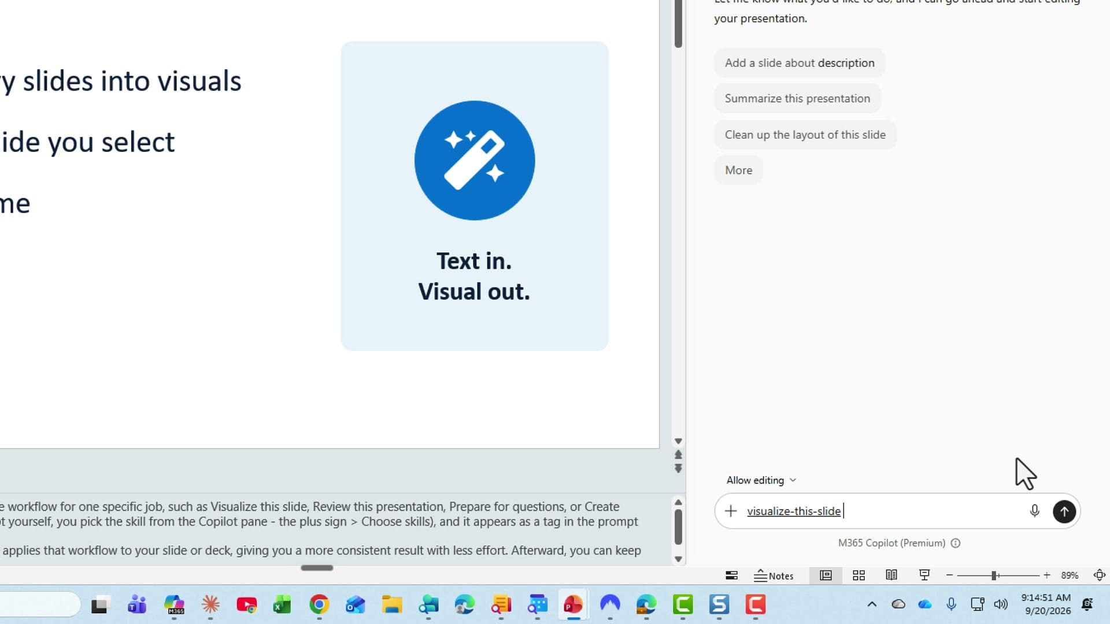This screenshot has height=624, width=1110.
Task: Click the zoom in plus button
Action: [1046, 575]
